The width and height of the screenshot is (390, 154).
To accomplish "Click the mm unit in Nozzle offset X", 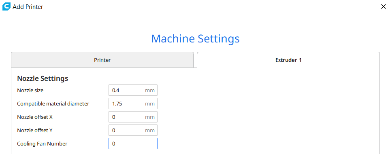I will (x=150, y=117).
